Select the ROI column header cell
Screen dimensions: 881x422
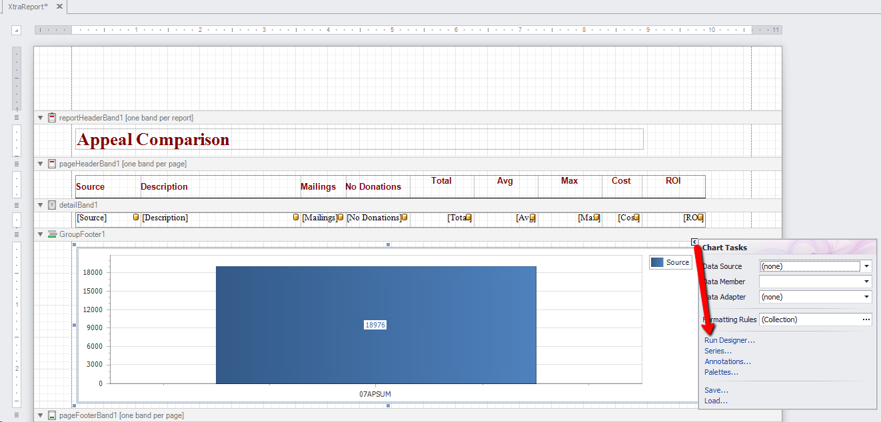(x=674, y=186)
